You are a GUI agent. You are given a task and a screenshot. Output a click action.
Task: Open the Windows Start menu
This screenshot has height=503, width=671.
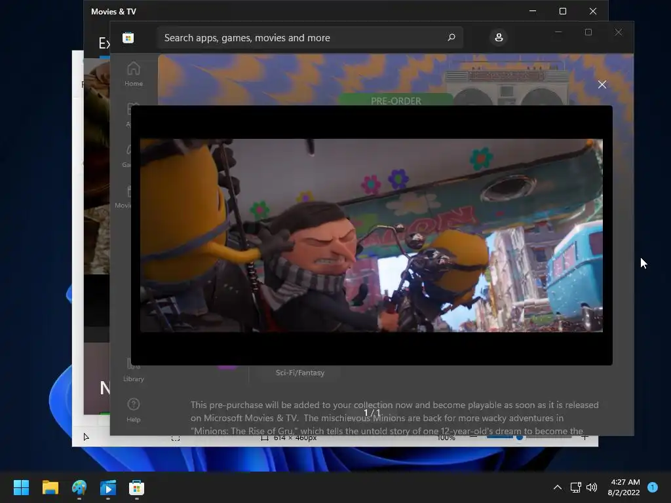click(x=21, y=487)
